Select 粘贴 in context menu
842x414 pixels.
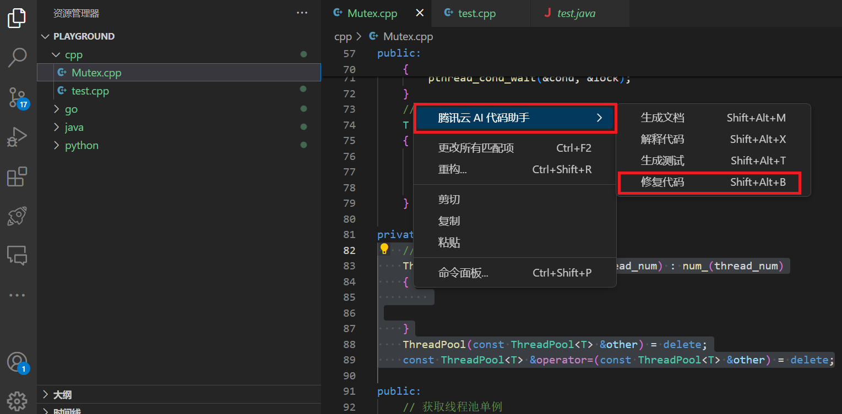click(515, 242)
